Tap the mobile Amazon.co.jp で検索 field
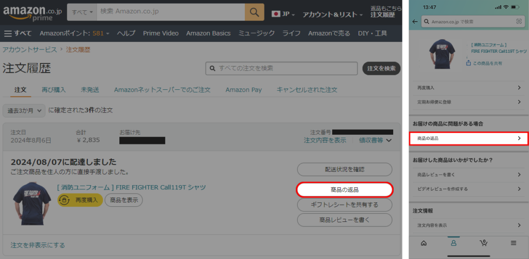 pos(472,22)
